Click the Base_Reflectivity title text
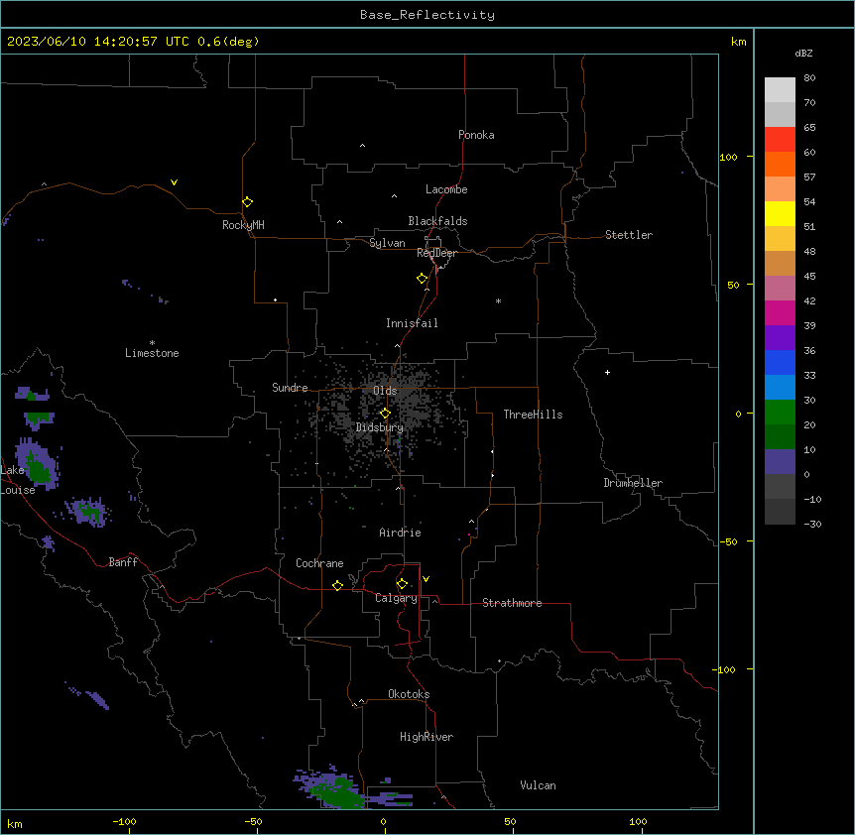 click(427, 15)
